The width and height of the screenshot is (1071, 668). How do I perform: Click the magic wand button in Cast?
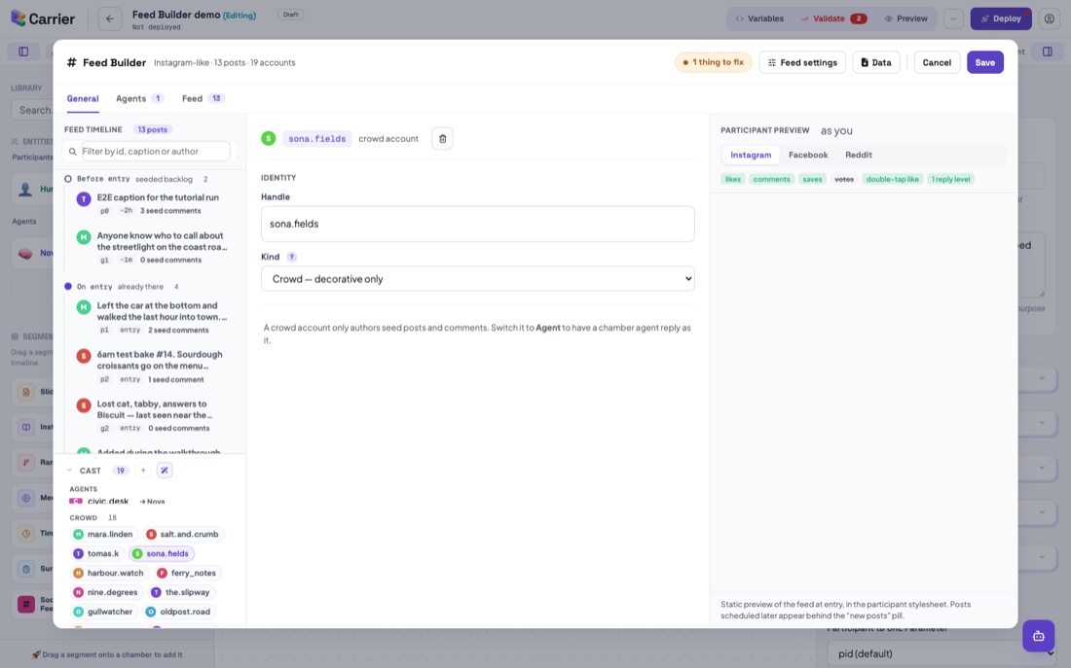164,470
